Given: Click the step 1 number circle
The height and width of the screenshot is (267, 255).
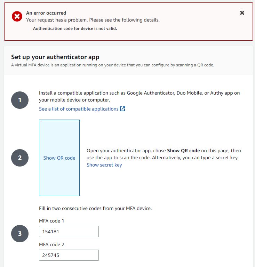Looking at the screenshot, I should 20,100.
